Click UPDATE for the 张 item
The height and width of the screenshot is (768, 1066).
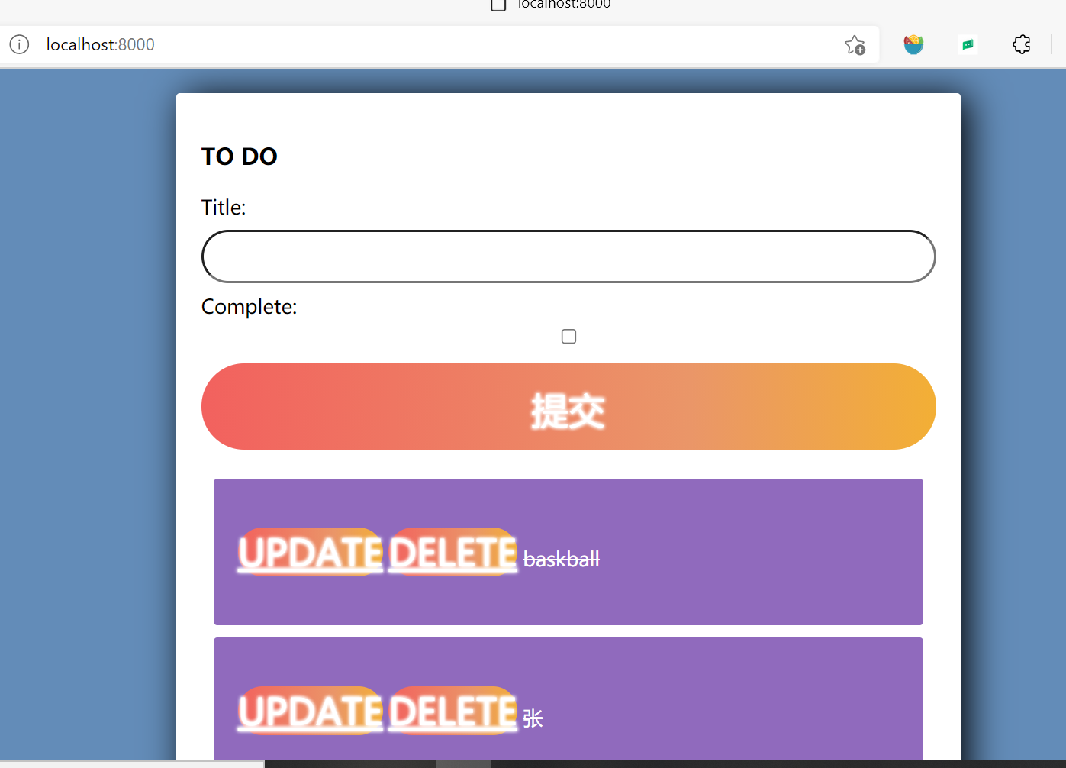point(311,711)
